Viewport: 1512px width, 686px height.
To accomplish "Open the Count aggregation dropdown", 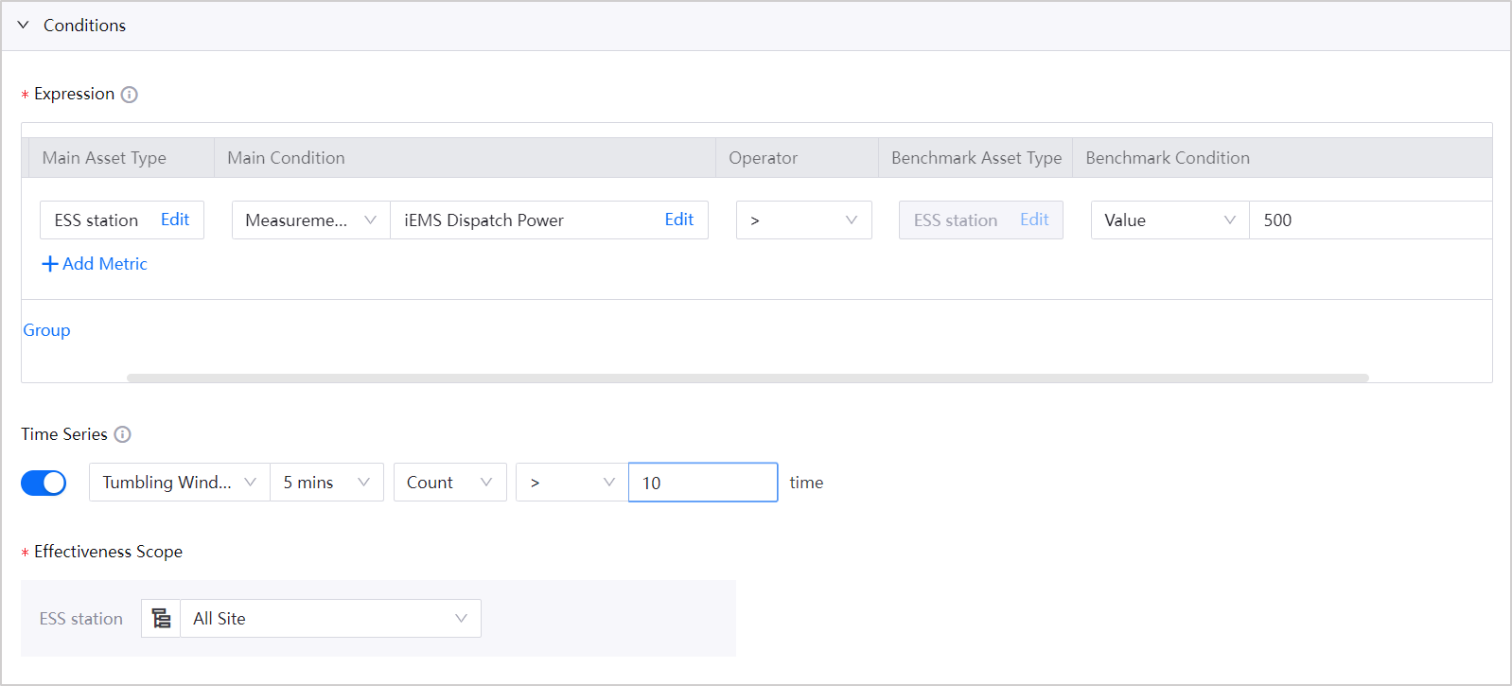I will click(449, 483).
